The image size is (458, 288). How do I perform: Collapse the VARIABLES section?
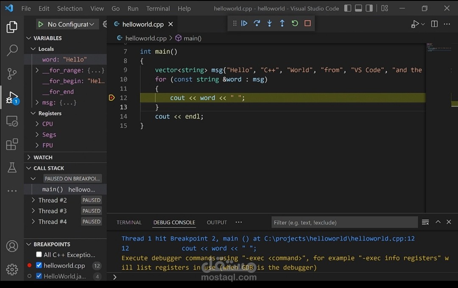click(29, 38)
